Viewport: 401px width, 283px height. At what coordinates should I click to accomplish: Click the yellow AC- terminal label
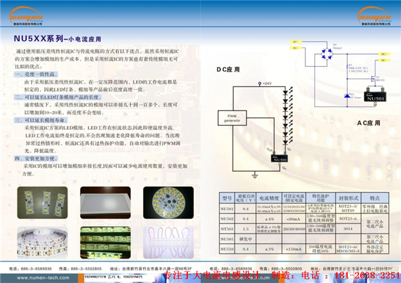tap(295, 48)
